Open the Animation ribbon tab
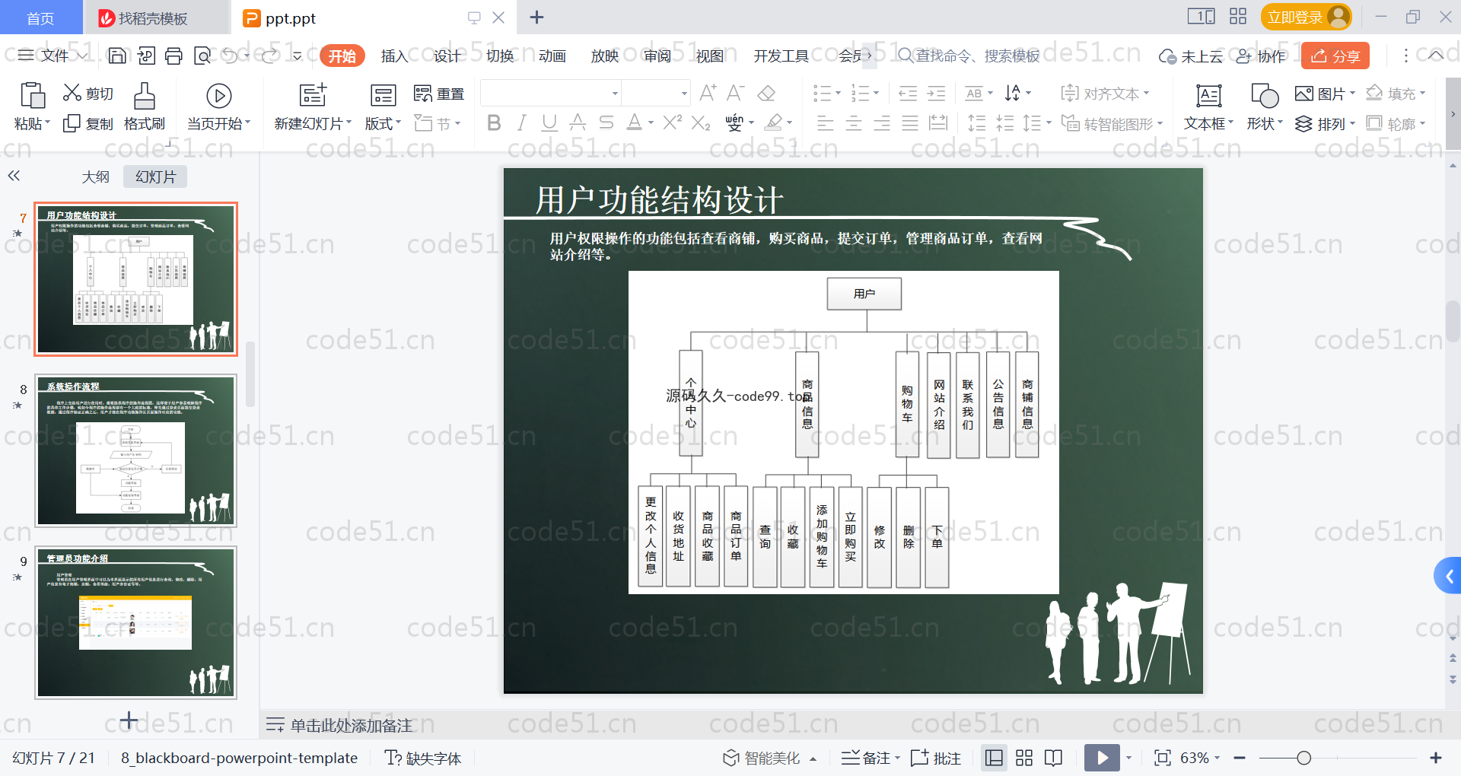The height and width of the screenshot is (776, 1461). click(552, 56)
